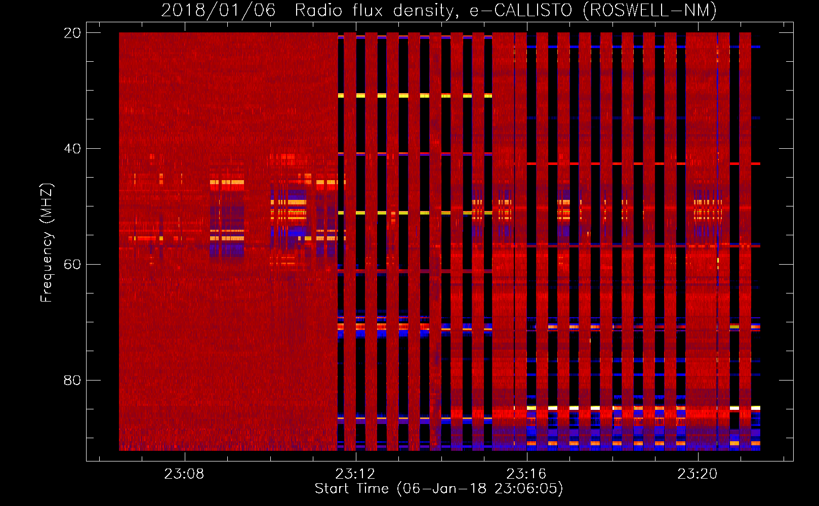Click the time tick label '23:16'
The width and height of the screenshot is (819, 506).
(x=526, y=474)
